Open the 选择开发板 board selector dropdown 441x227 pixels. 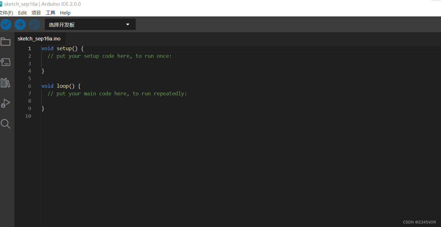click(x=90, y=24)
